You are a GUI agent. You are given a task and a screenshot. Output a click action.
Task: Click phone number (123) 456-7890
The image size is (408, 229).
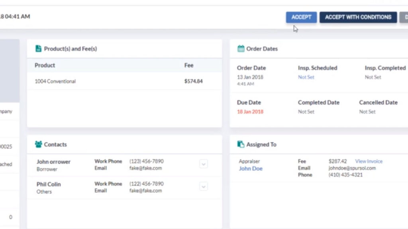pos(147,161)
